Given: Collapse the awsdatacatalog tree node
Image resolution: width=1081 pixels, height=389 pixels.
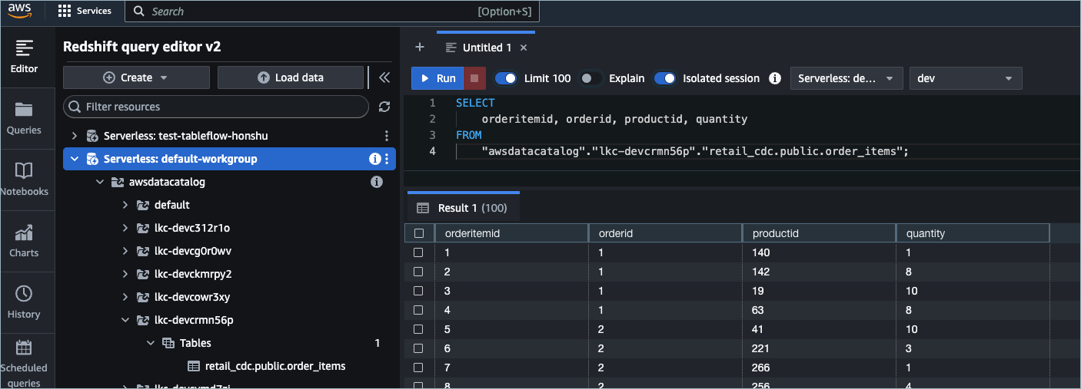Looking at the screenshot, I should coord(101,182).
